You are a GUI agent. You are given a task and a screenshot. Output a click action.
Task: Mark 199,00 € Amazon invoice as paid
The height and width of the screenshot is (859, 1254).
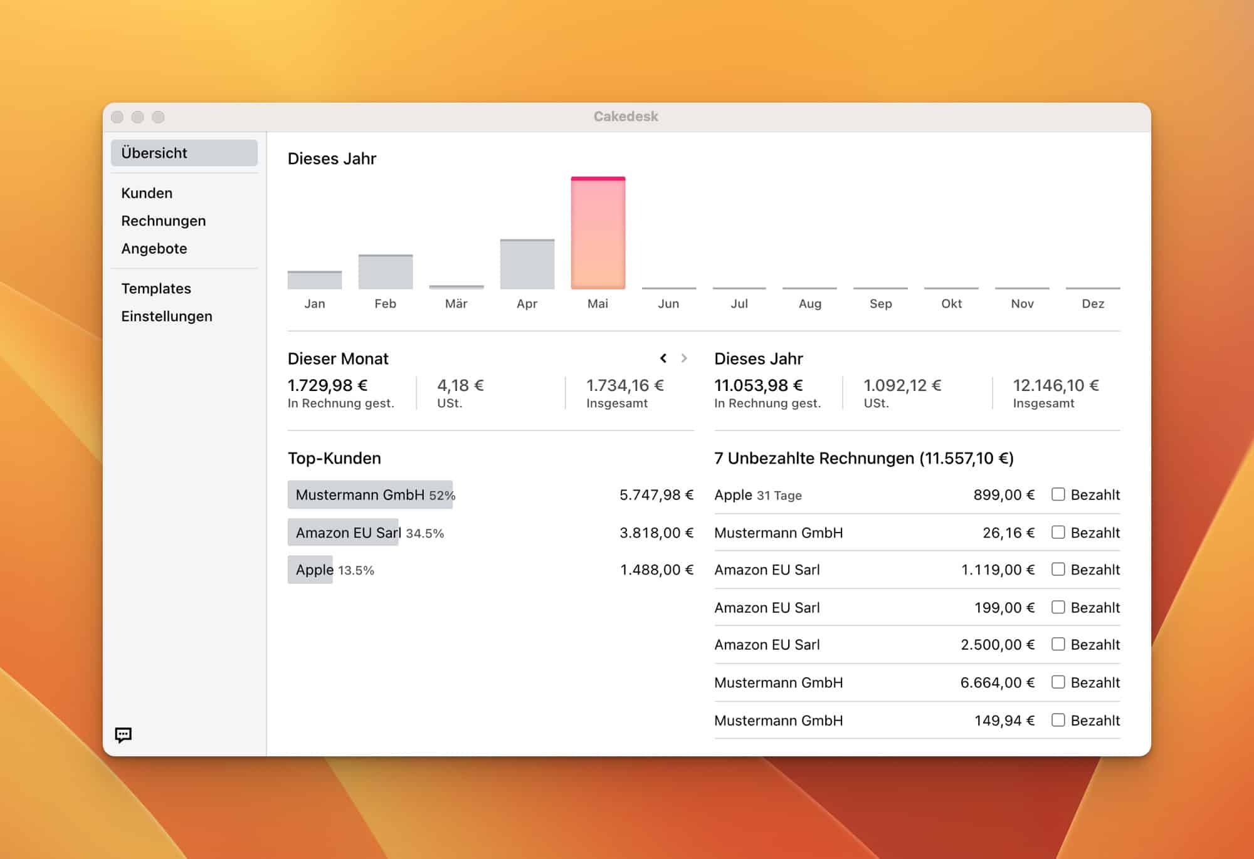(1058, 607)
